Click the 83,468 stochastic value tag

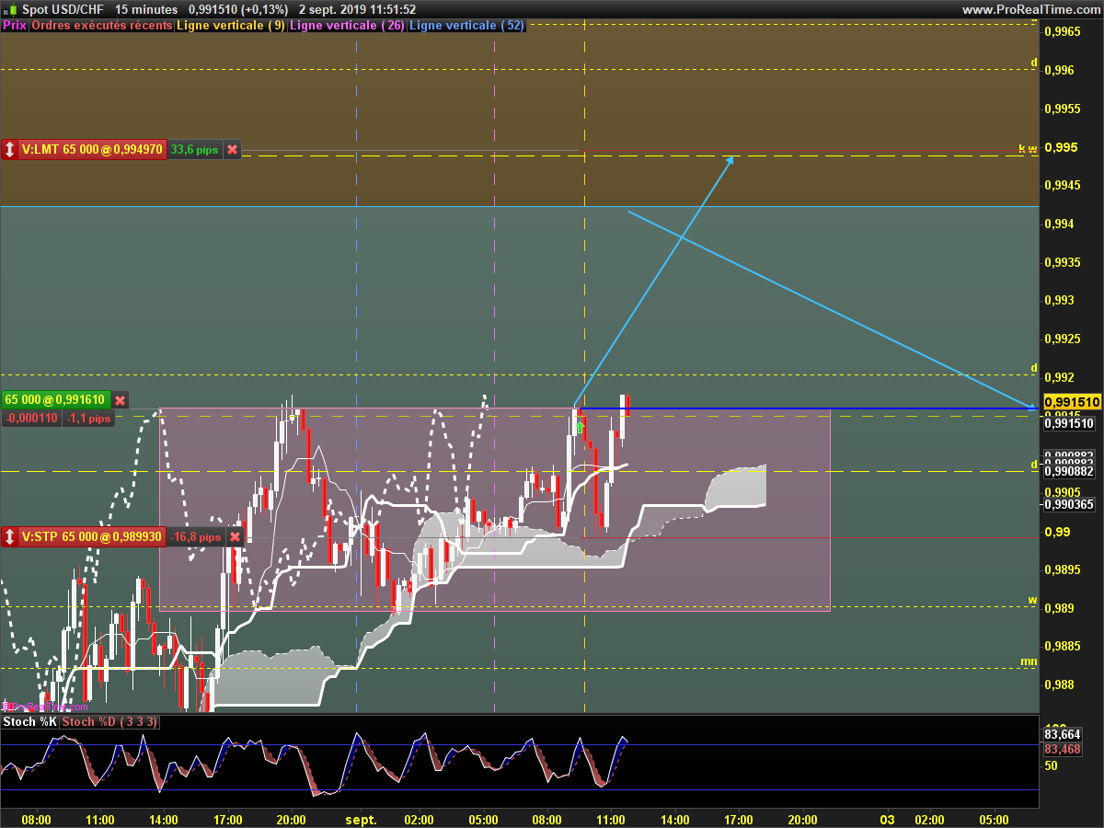1063,750
